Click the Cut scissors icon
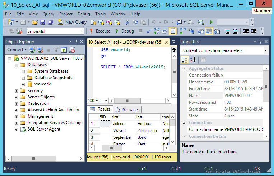This screenshot has width=274, height=176. coord(127,22)
